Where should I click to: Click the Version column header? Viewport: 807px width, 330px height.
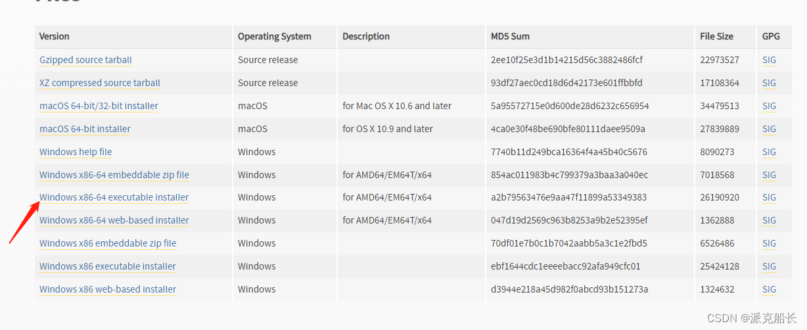click(55, 36)
